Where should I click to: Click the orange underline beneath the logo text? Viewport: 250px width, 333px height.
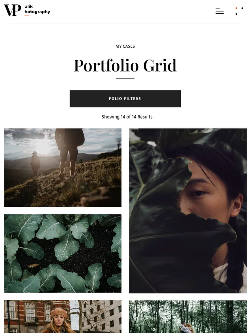click(x=27, y=16)
